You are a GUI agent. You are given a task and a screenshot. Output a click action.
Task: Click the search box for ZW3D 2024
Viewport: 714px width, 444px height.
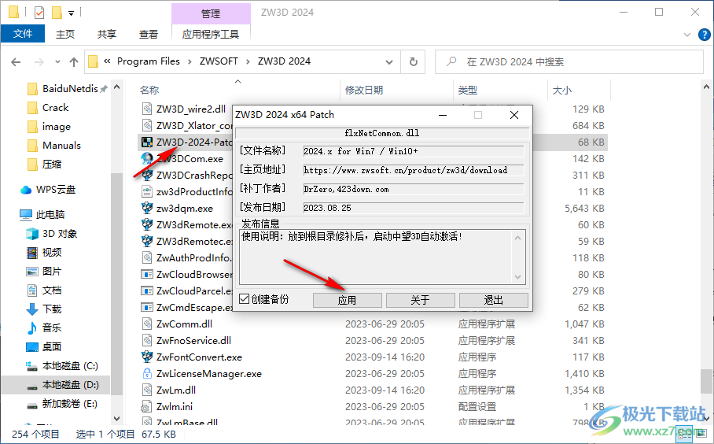click(x=569, y=62)
